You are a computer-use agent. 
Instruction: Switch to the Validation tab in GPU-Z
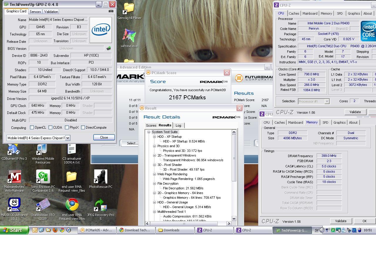point(51,11)
